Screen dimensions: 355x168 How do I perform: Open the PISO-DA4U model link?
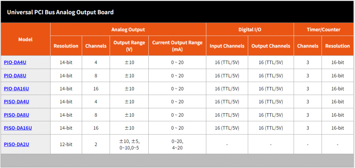(16, 102)
